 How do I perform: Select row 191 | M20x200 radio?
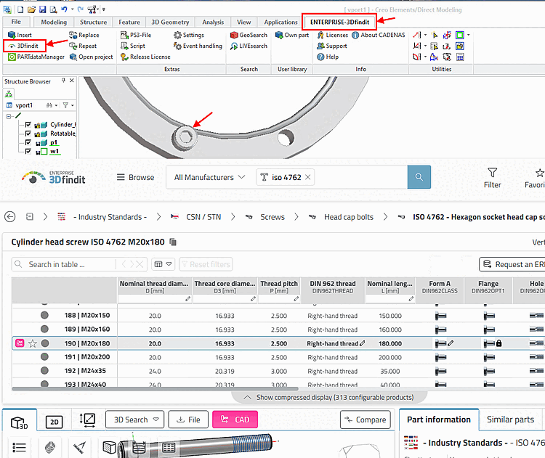44,356
